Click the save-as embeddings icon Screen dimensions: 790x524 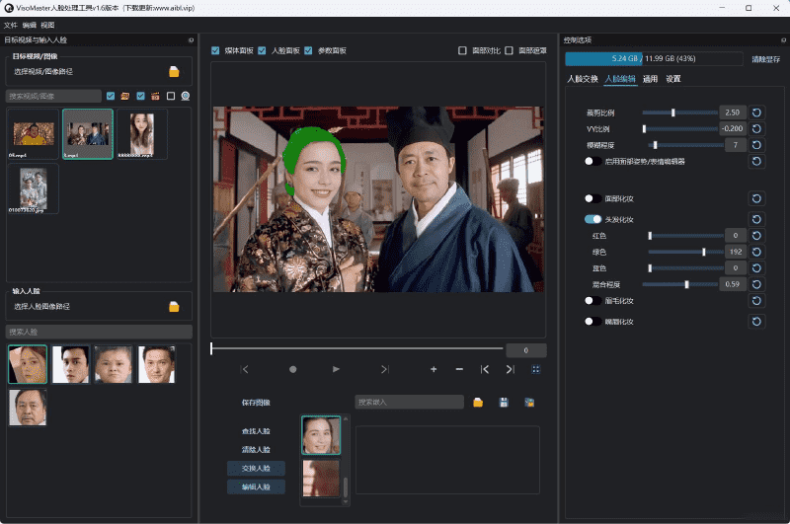pos(529,403)
